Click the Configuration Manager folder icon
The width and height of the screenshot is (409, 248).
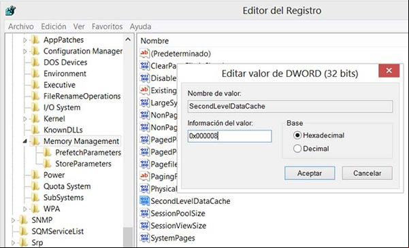(35, 51)
